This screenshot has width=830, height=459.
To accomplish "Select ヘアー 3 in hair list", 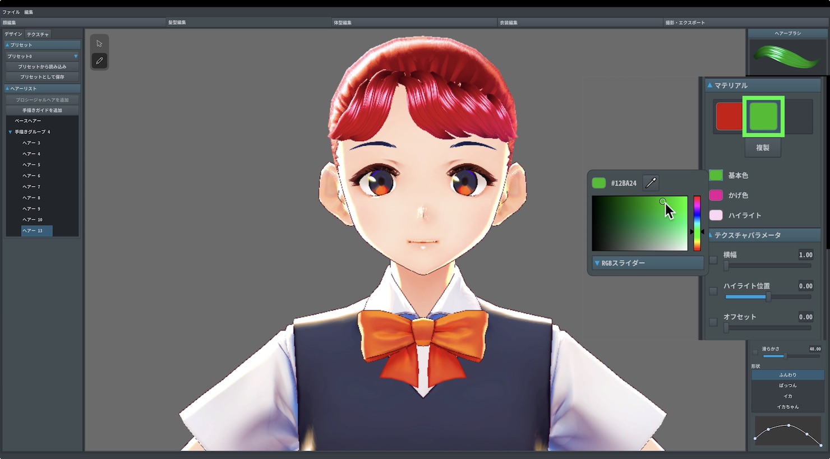I will point(31,143).
